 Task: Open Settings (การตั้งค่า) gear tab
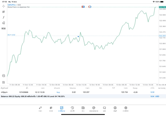(x=126, y=108)
